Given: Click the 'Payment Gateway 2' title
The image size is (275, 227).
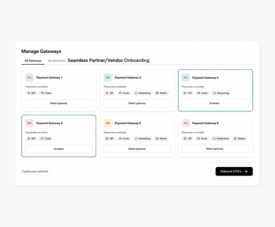Looking at the screenshot, I should [128, 78].
